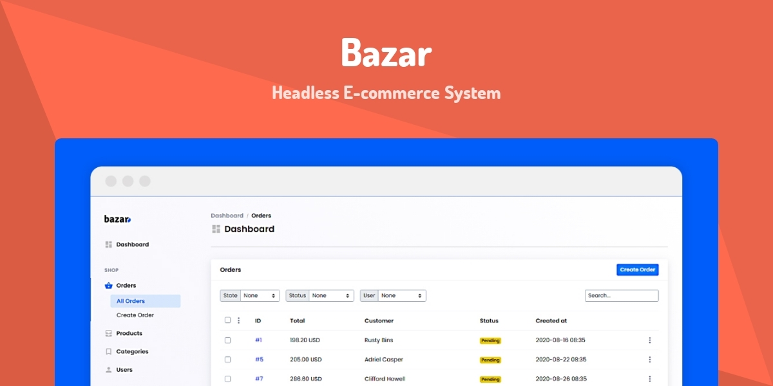Switch to the All Orders view
The height and width of the screenshot is (386, 773).
coord(131,300)
